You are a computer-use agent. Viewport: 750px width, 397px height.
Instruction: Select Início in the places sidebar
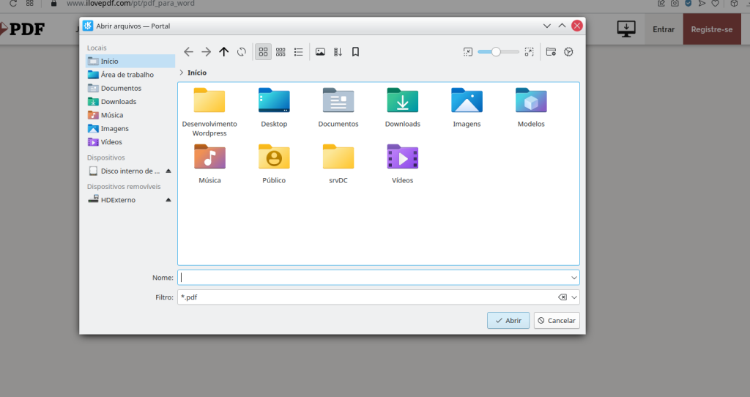point(130,62)
